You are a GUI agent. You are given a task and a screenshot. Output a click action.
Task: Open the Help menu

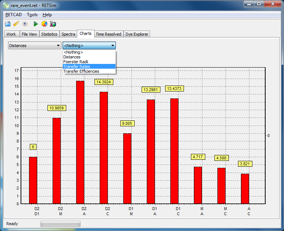[47, 15]
